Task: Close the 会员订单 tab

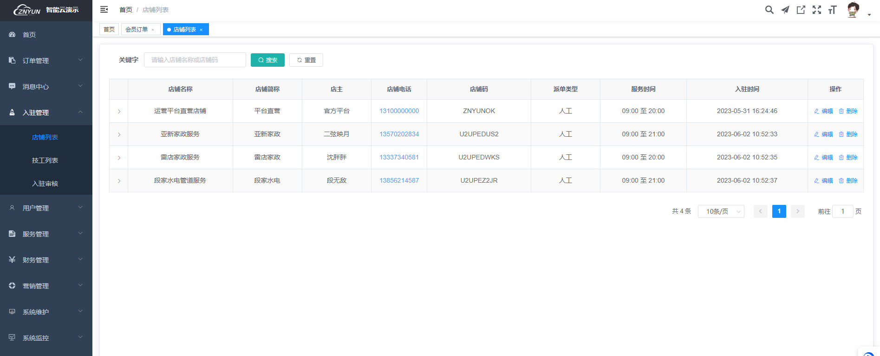Action: 153,30
